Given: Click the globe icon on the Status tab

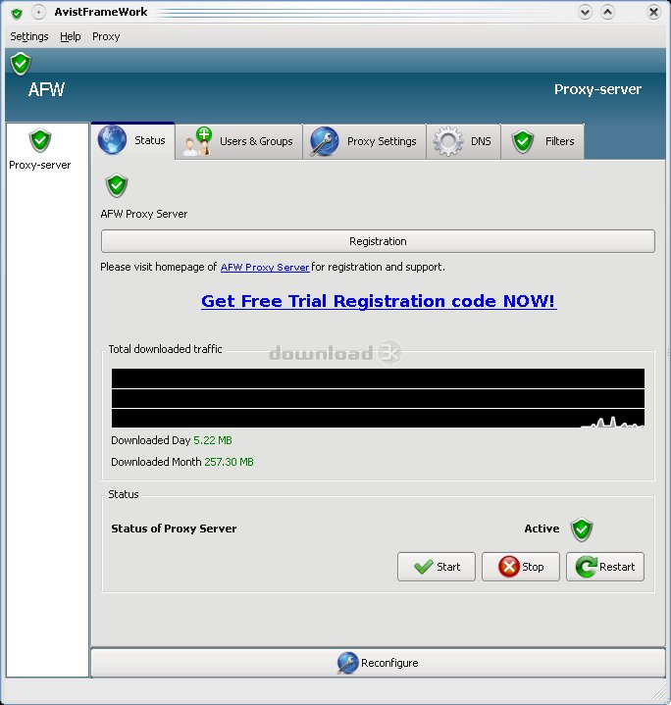Looking at the screenshot, I should point(112,140).
